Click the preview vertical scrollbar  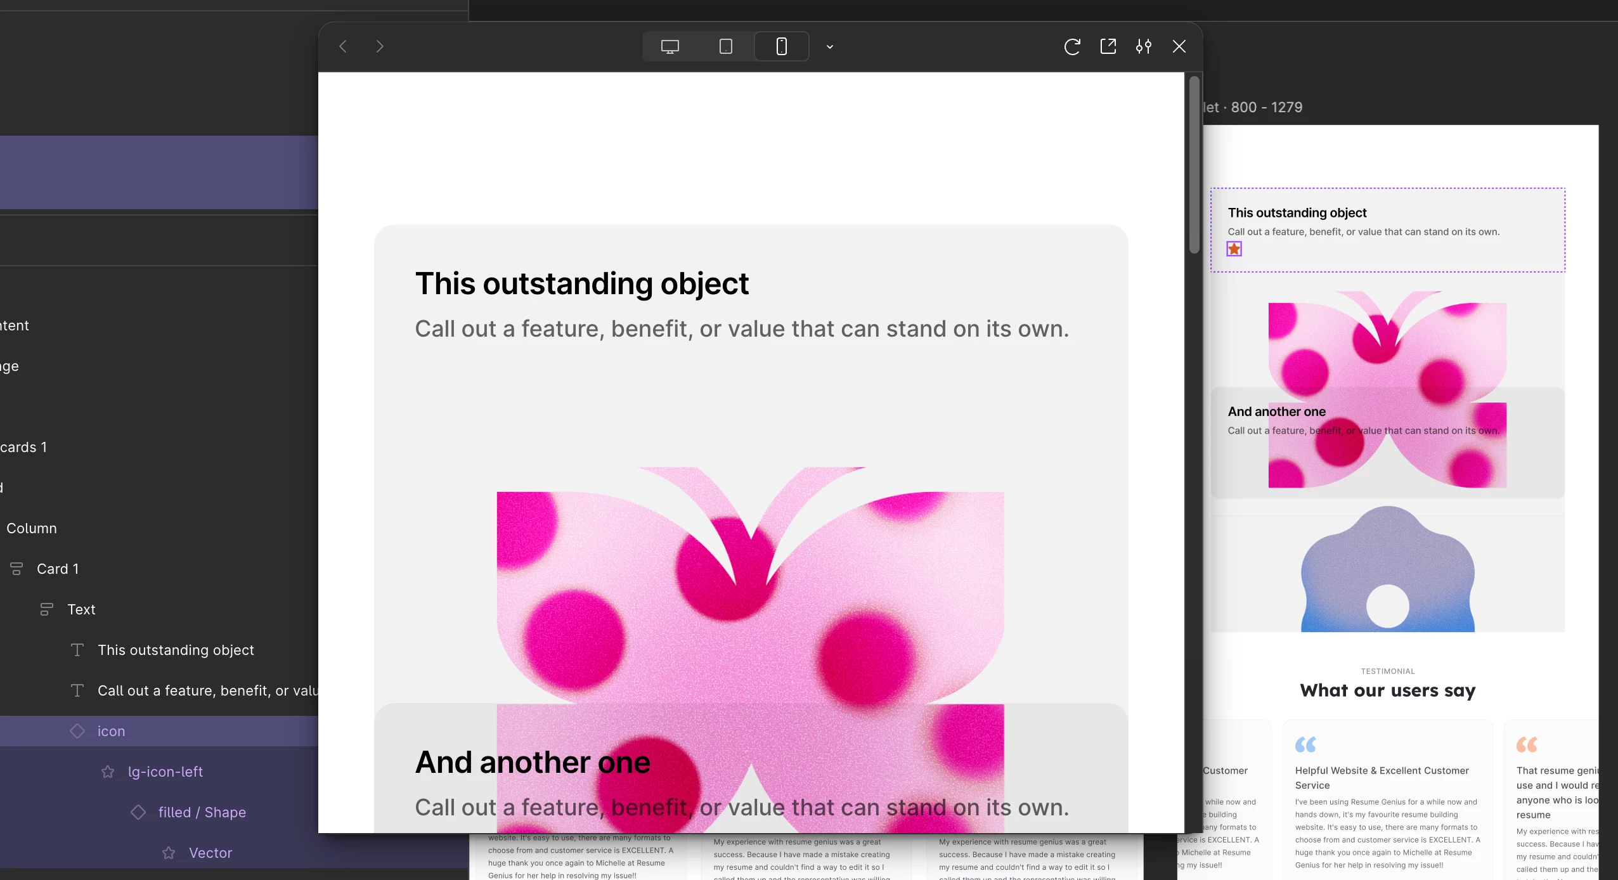tap(1194, 165)
